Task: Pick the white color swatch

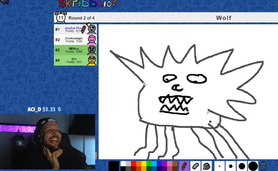Action: (123, 163)
